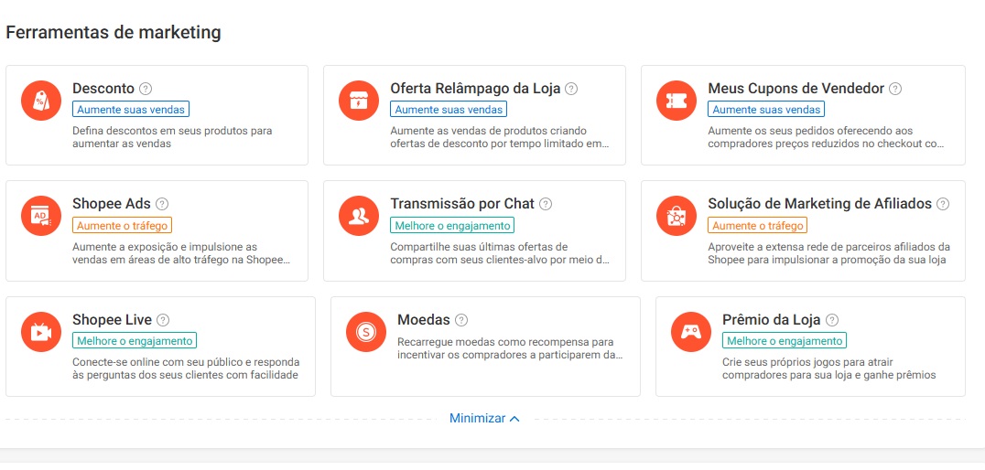Image resolution: width=985 pixels, height=470 pixels.
Task: Open help icon for Solução de Marketing de Afiliados
Action: [x=943, y=204]
